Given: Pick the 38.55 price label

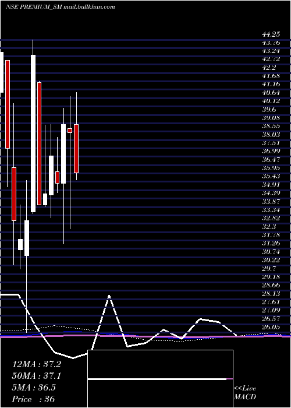Looking at the screenshot, I should click(x=271, y=126).
